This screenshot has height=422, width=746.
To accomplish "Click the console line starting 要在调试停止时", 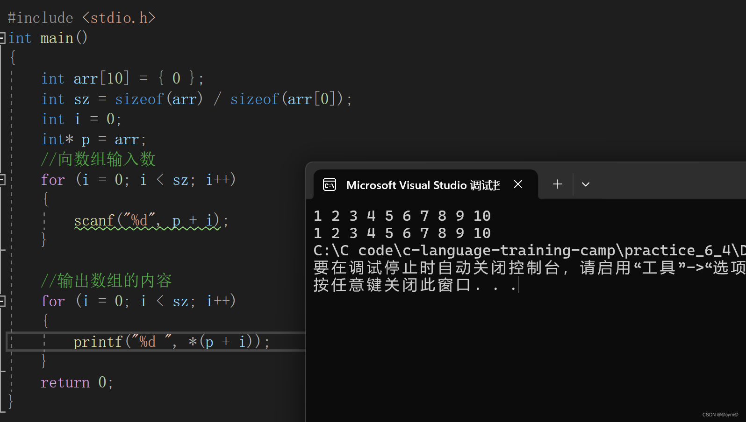I will (x=530, y=267).
